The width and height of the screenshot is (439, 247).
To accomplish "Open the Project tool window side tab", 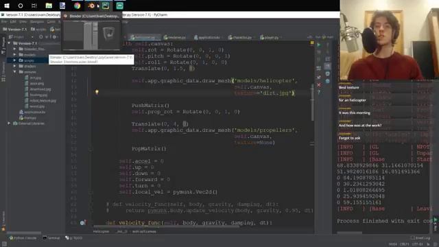I will point(3,45).
